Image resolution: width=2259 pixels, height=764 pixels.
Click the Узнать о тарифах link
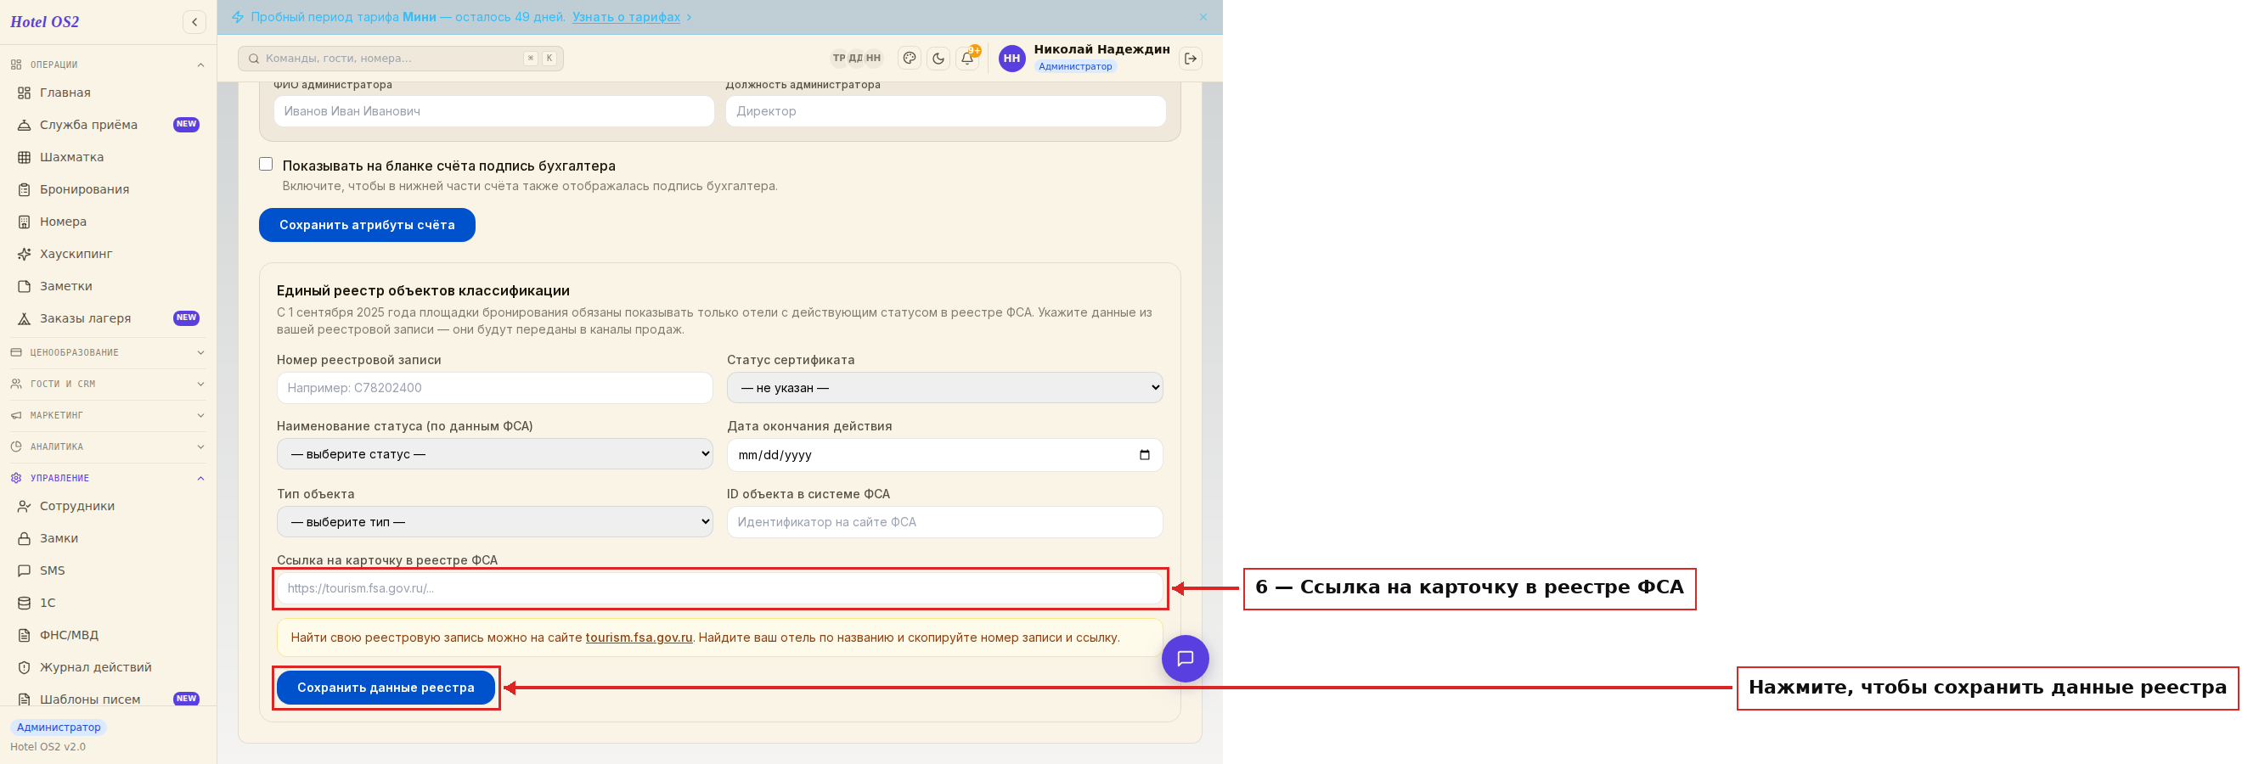[x=626, y=17]
